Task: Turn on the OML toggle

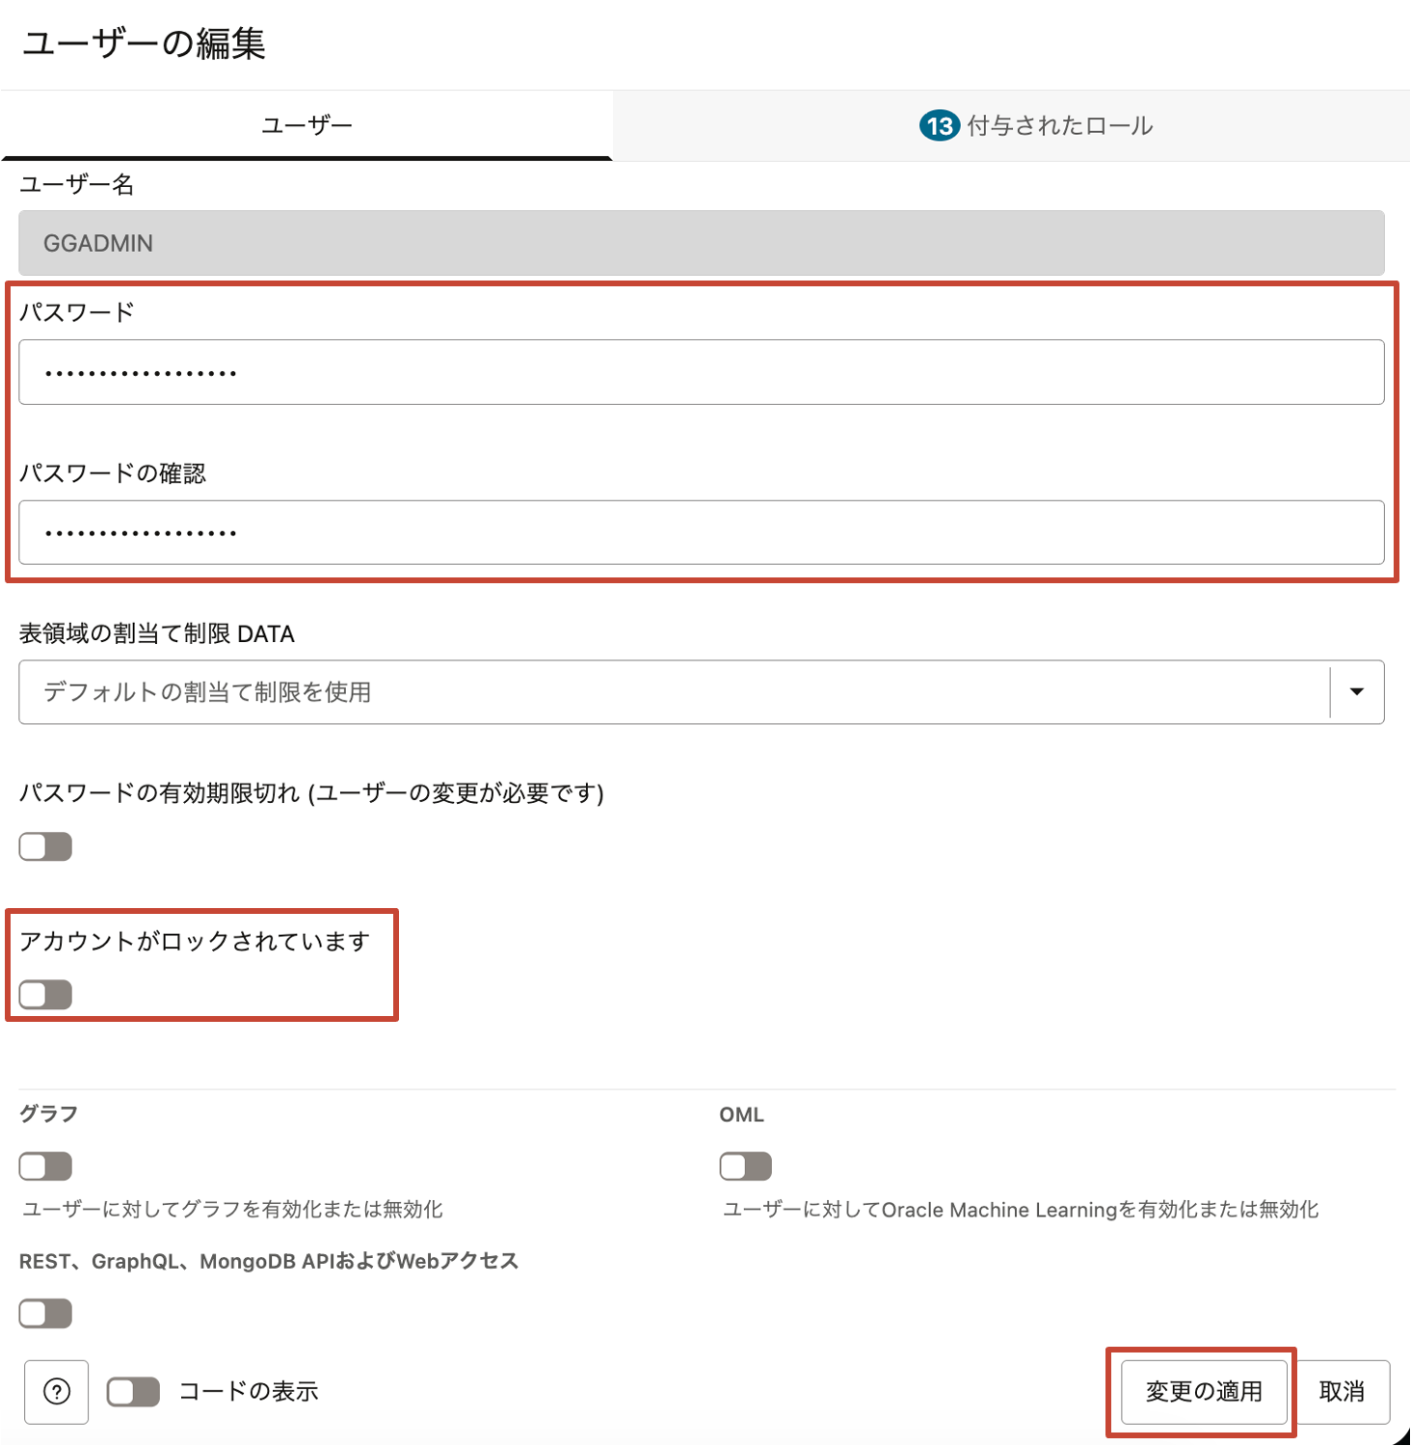Action: [745, 1165]
